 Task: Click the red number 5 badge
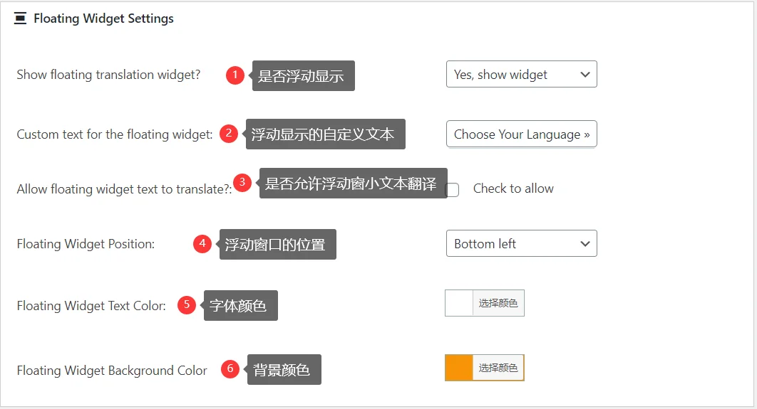187,305
